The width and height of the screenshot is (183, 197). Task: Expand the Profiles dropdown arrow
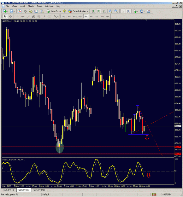[14, 11]
